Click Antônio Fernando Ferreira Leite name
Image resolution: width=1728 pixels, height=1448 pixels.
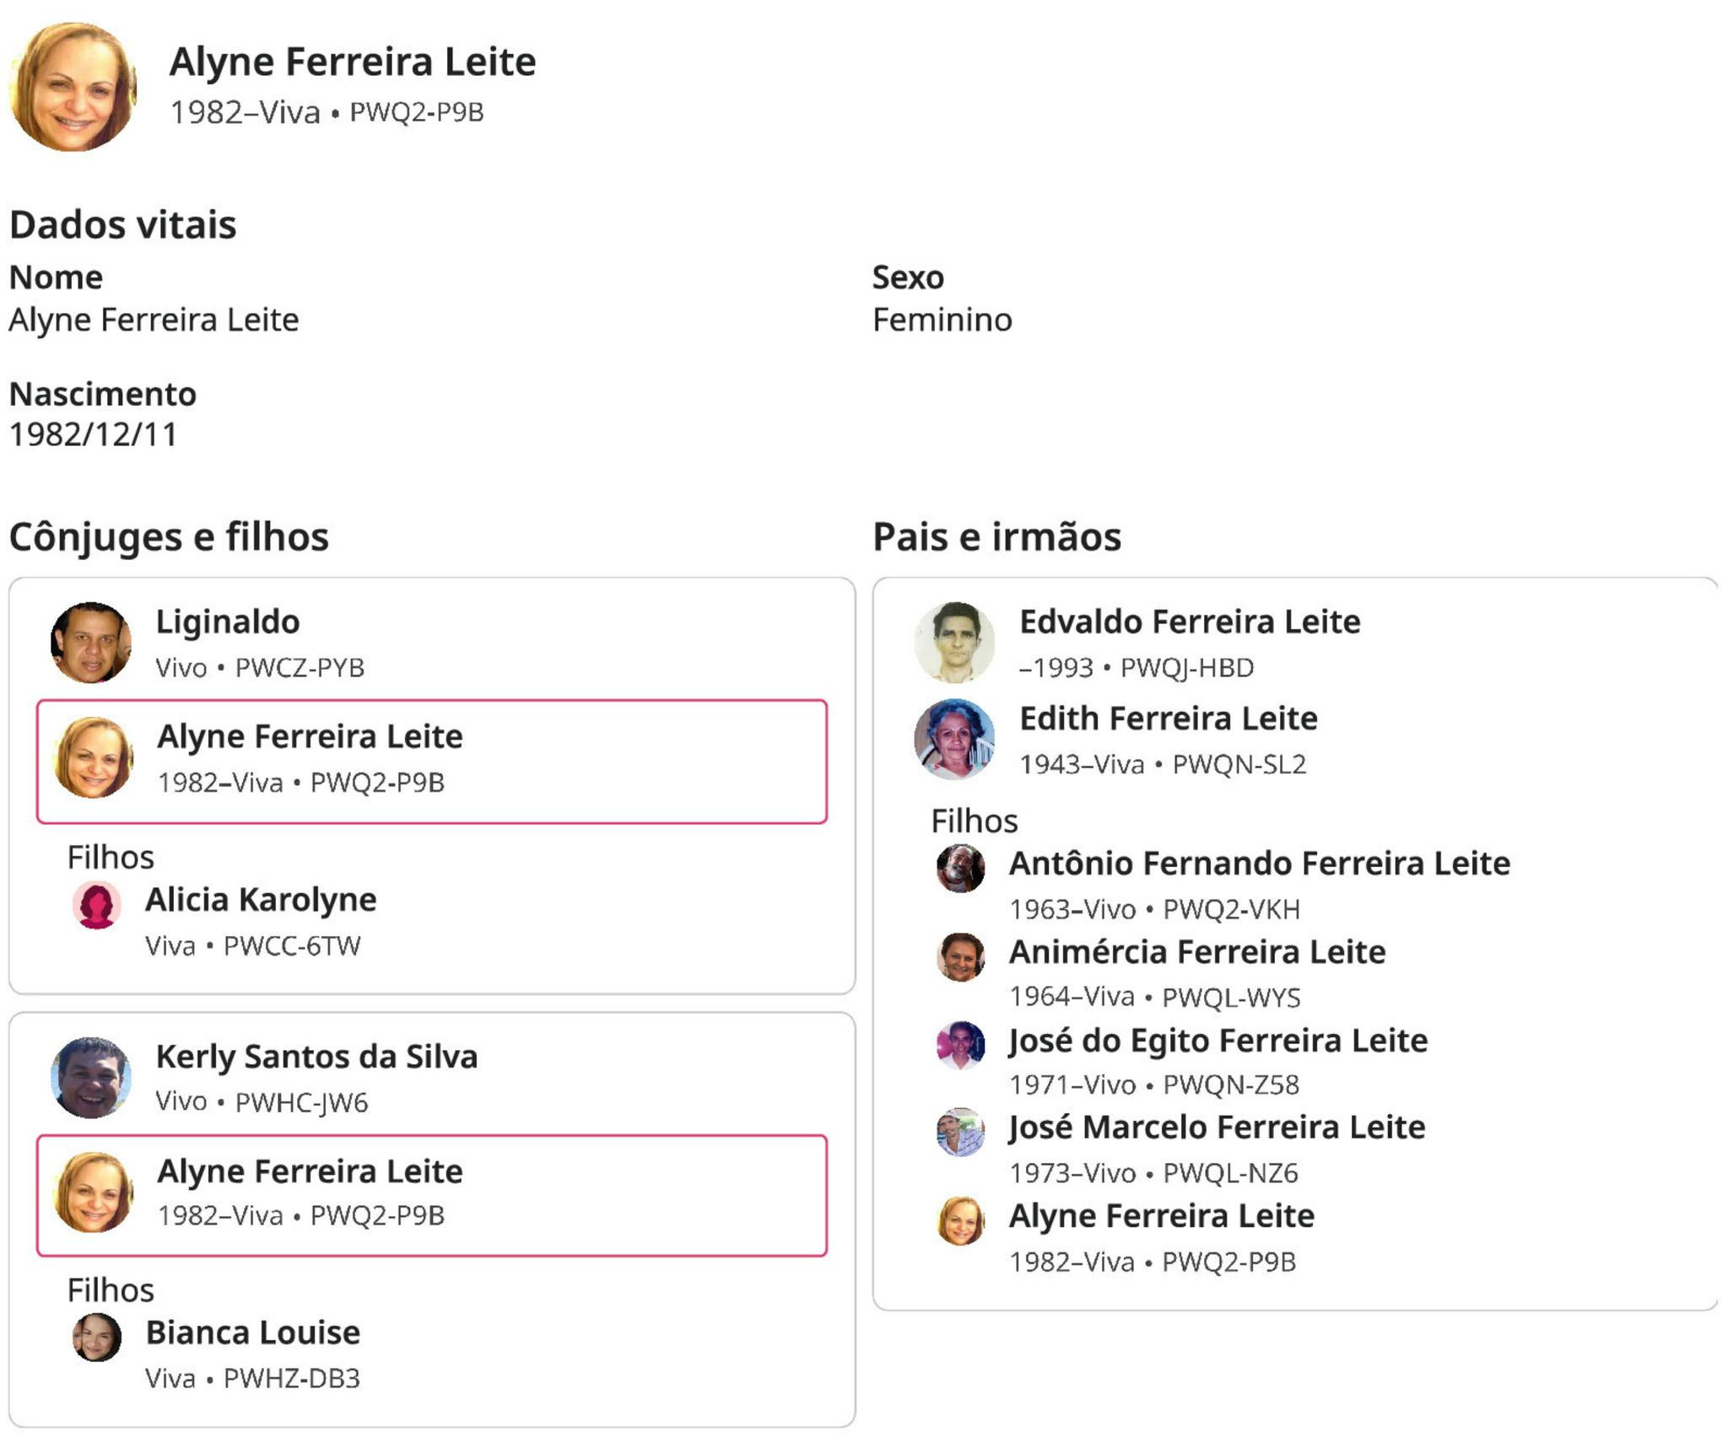[x=1259, y=864]
